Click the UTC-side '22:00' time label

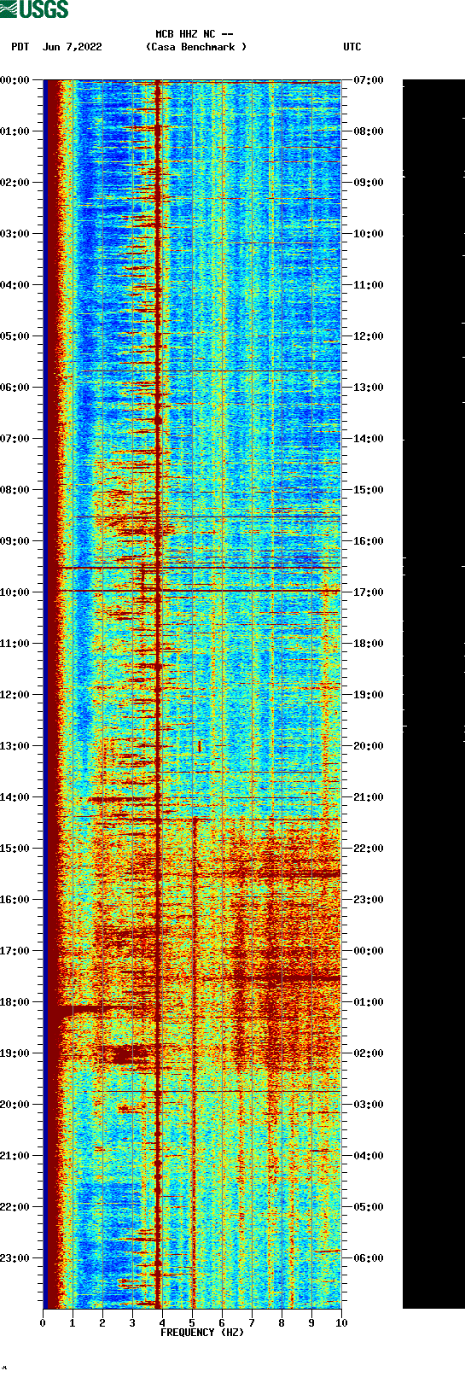tap(369, 849)
